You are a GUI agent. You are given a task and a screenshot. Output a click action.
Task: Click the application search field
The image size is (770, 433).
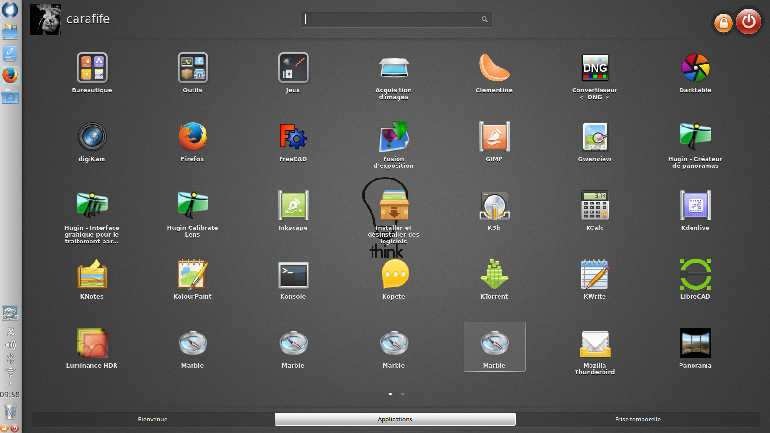click(x=396, y=19)
